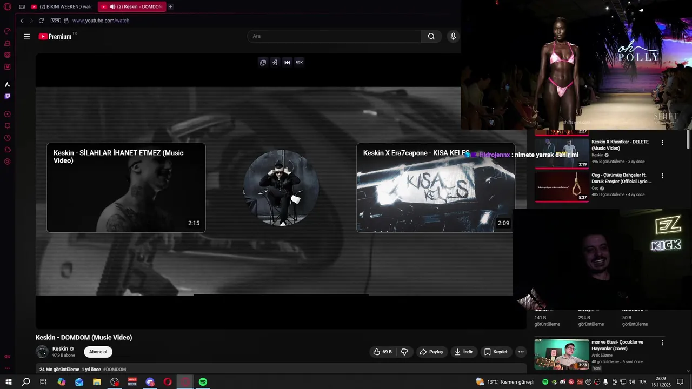Open KISA KELES end-screen video card
Screen dimensions: 692x389
tap(436, 187)
